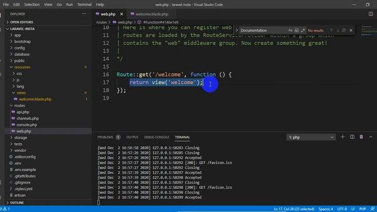Screen dimensions: 377x212
Task: Maximize the terminal panel with chevron
Action: pos(371,137)
